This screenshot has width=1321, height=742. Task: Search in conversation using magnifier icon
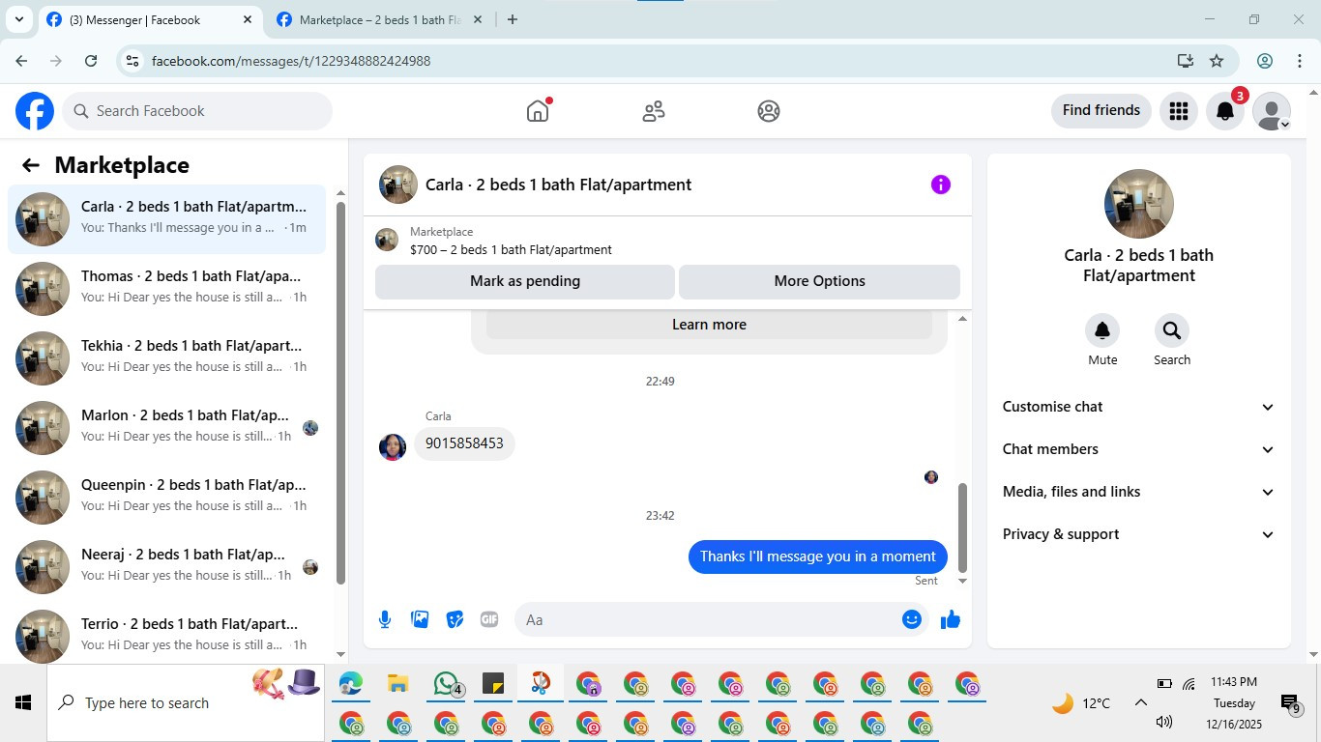coord(1172,331)
